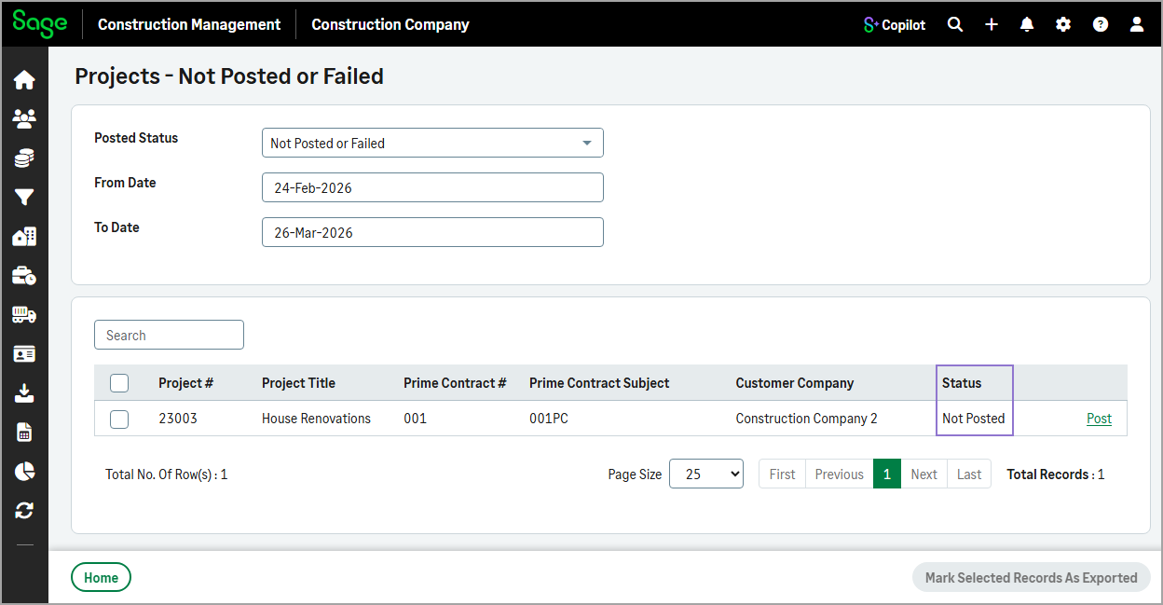Switch to the Construction Company menu item
Screen dimensions: 1163x605
[x=390, y=24]
